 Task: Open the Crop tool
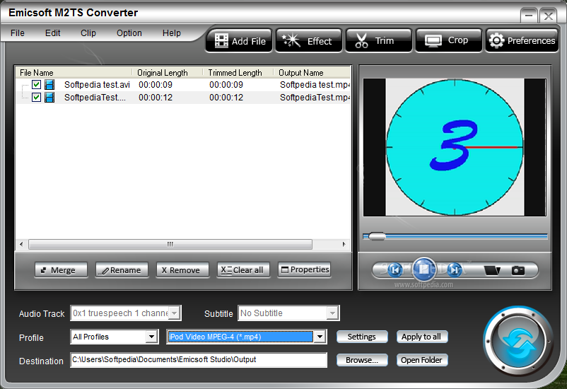pyautogui.click(x=449, y=40)
